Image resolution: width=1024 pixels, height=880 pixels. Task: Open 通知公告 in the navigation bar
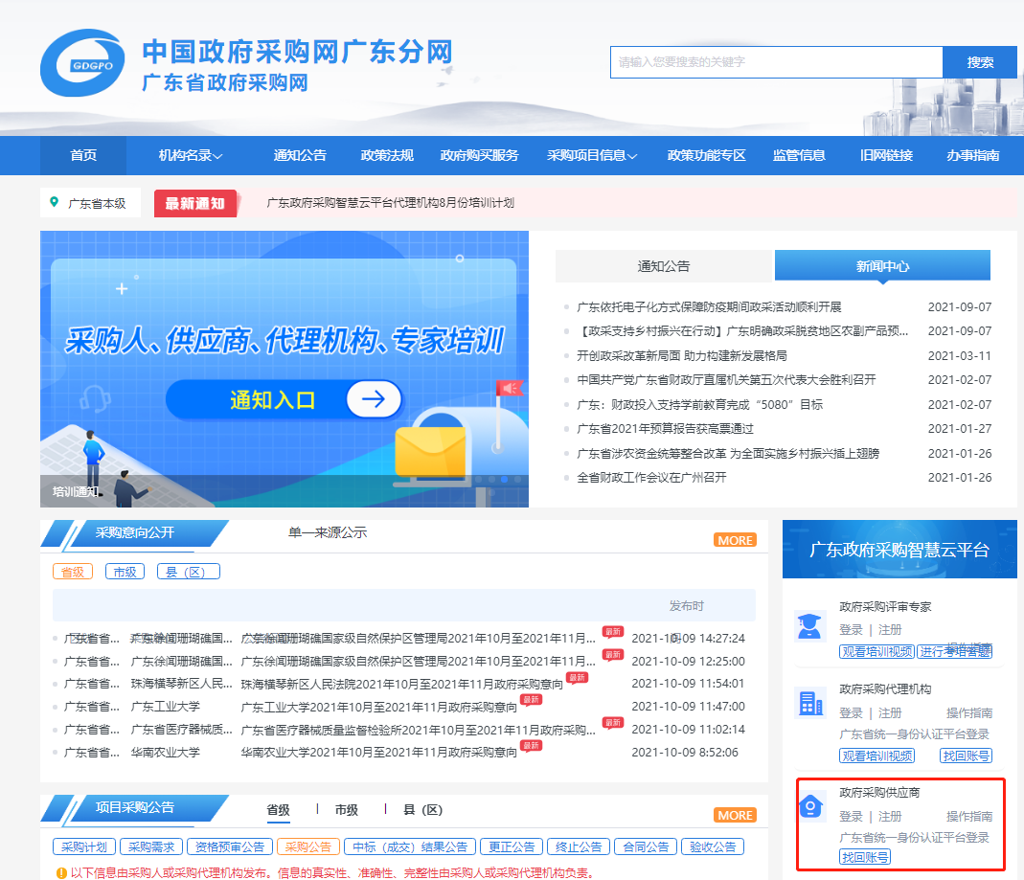[x=300, y=155]
